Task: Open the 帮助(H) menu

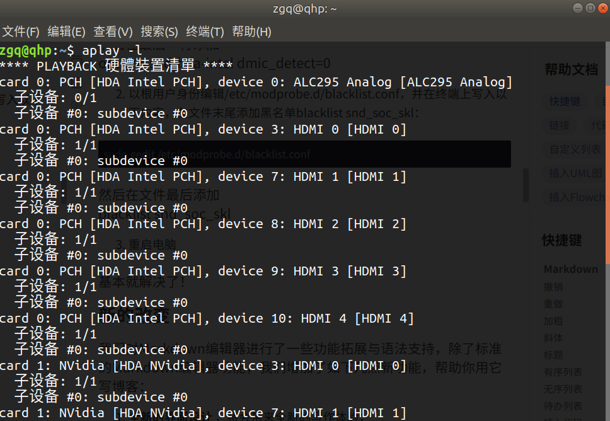Action: pyautogui.click(x=251, y=32)
